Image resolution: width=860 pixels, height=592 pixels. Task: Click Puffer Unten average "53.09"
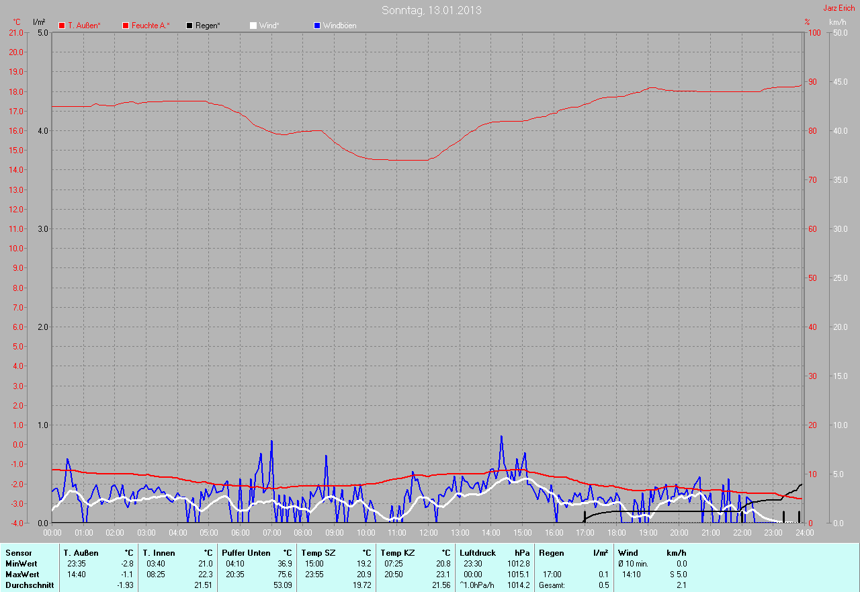click(x=282, y=585)
